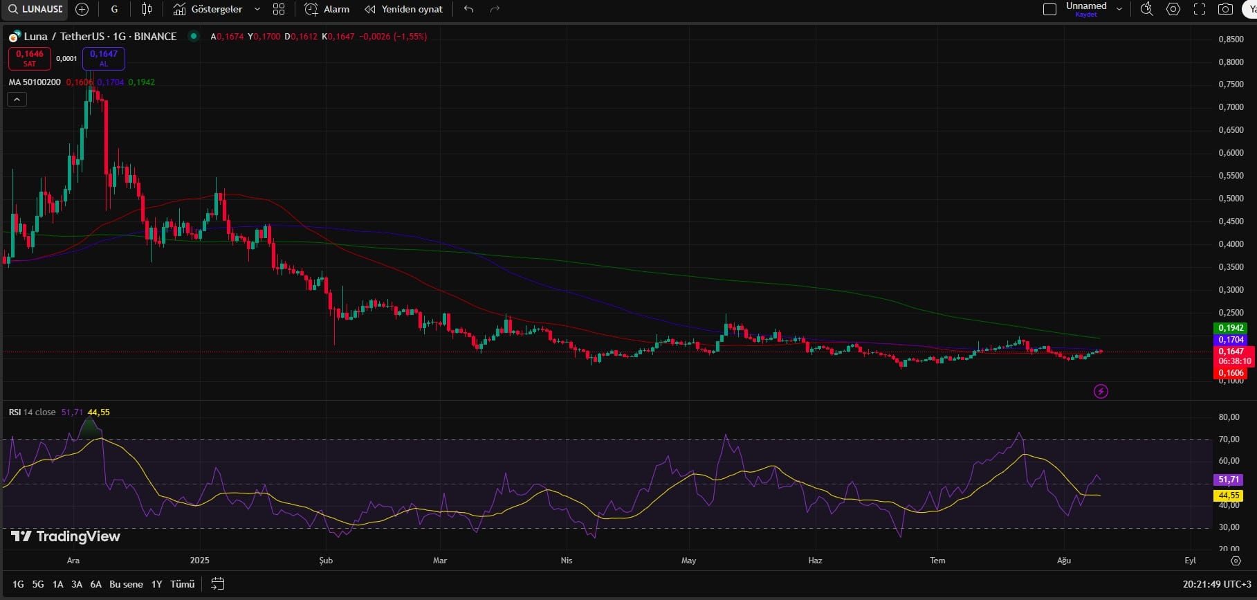Save the Unnamed layout via Kaydet
This screenshot has width=1257, height=600.
[x=1085, y=15]
